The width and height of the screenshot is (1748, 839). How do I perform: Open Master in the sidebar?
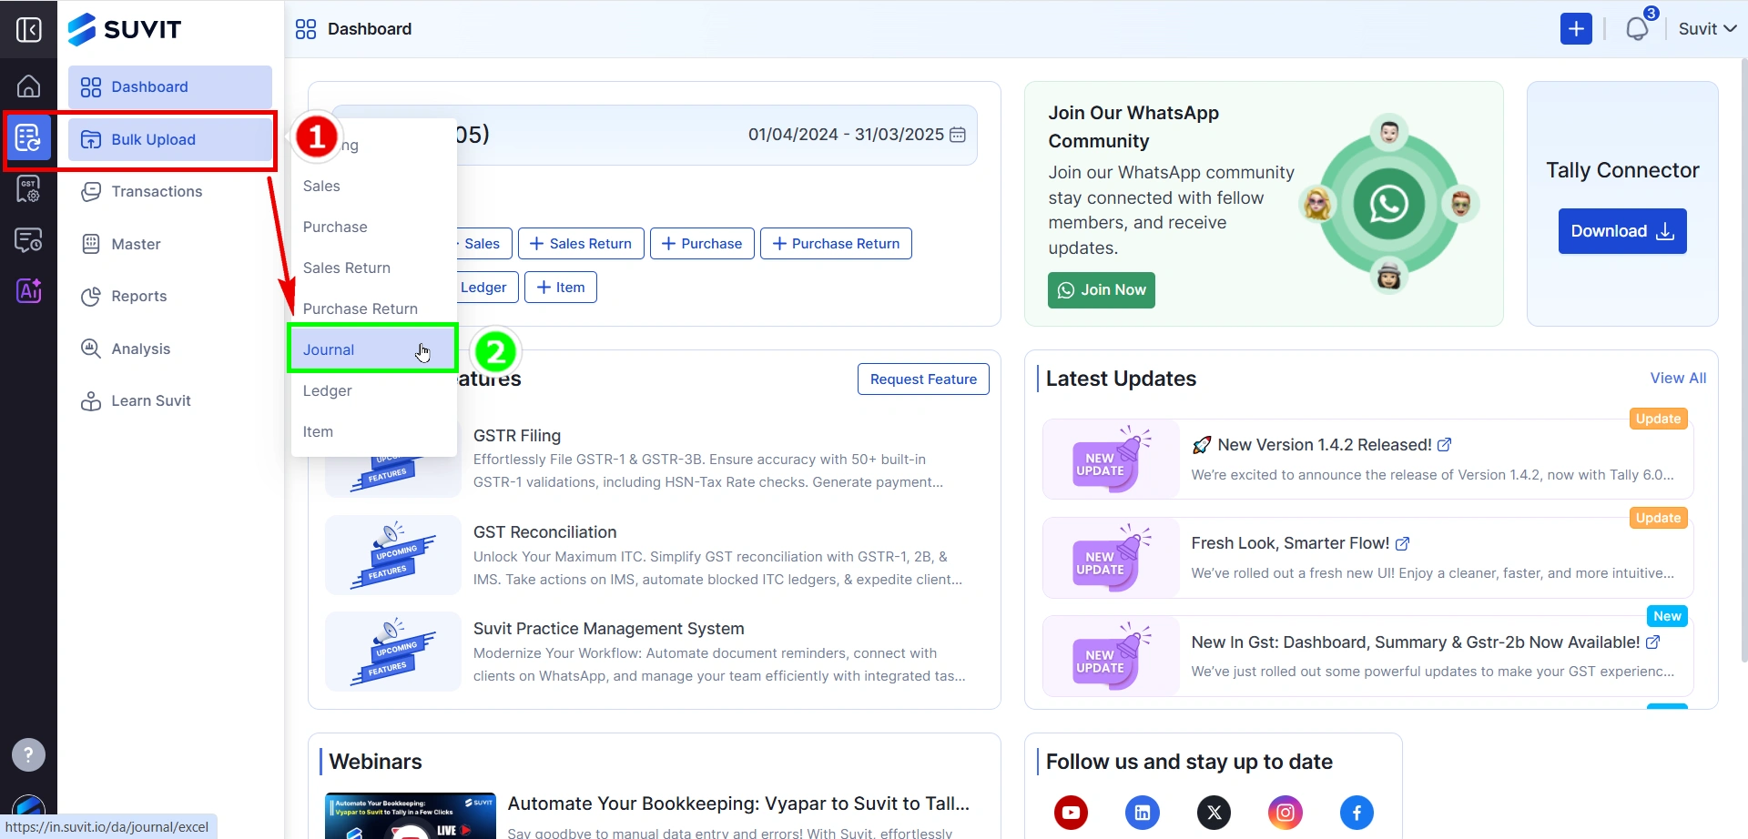coord(170,244)
